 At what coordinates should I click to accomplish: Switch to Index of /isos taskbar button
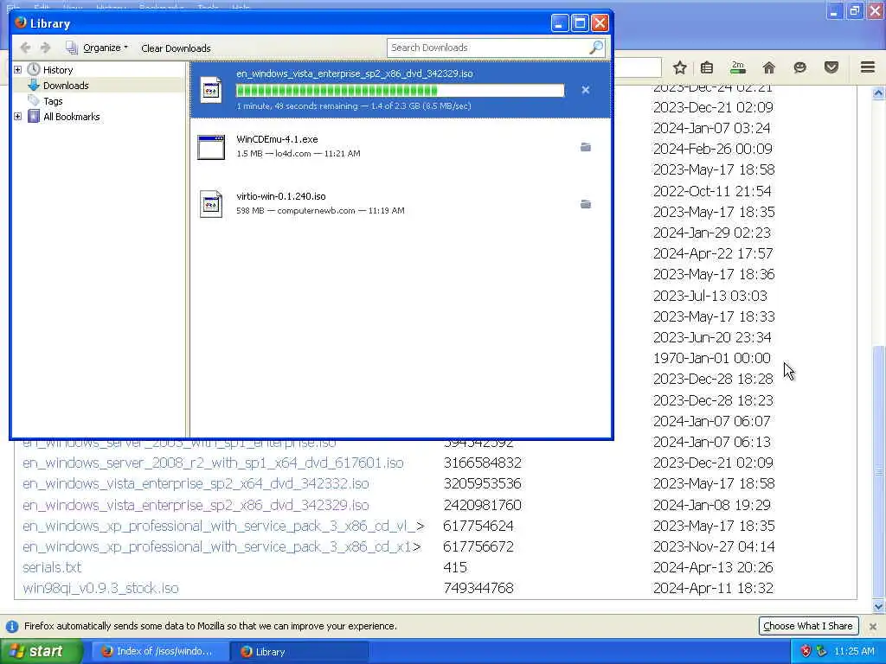tap(159, 651)
